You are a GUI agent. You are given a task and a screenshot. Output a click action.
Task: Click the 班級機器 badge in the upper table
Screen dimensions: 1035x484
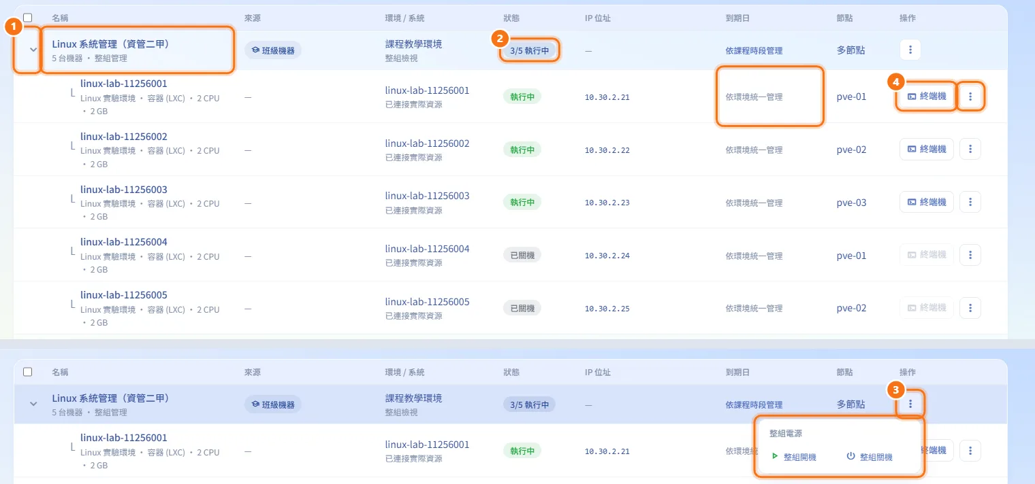[273, 50]
